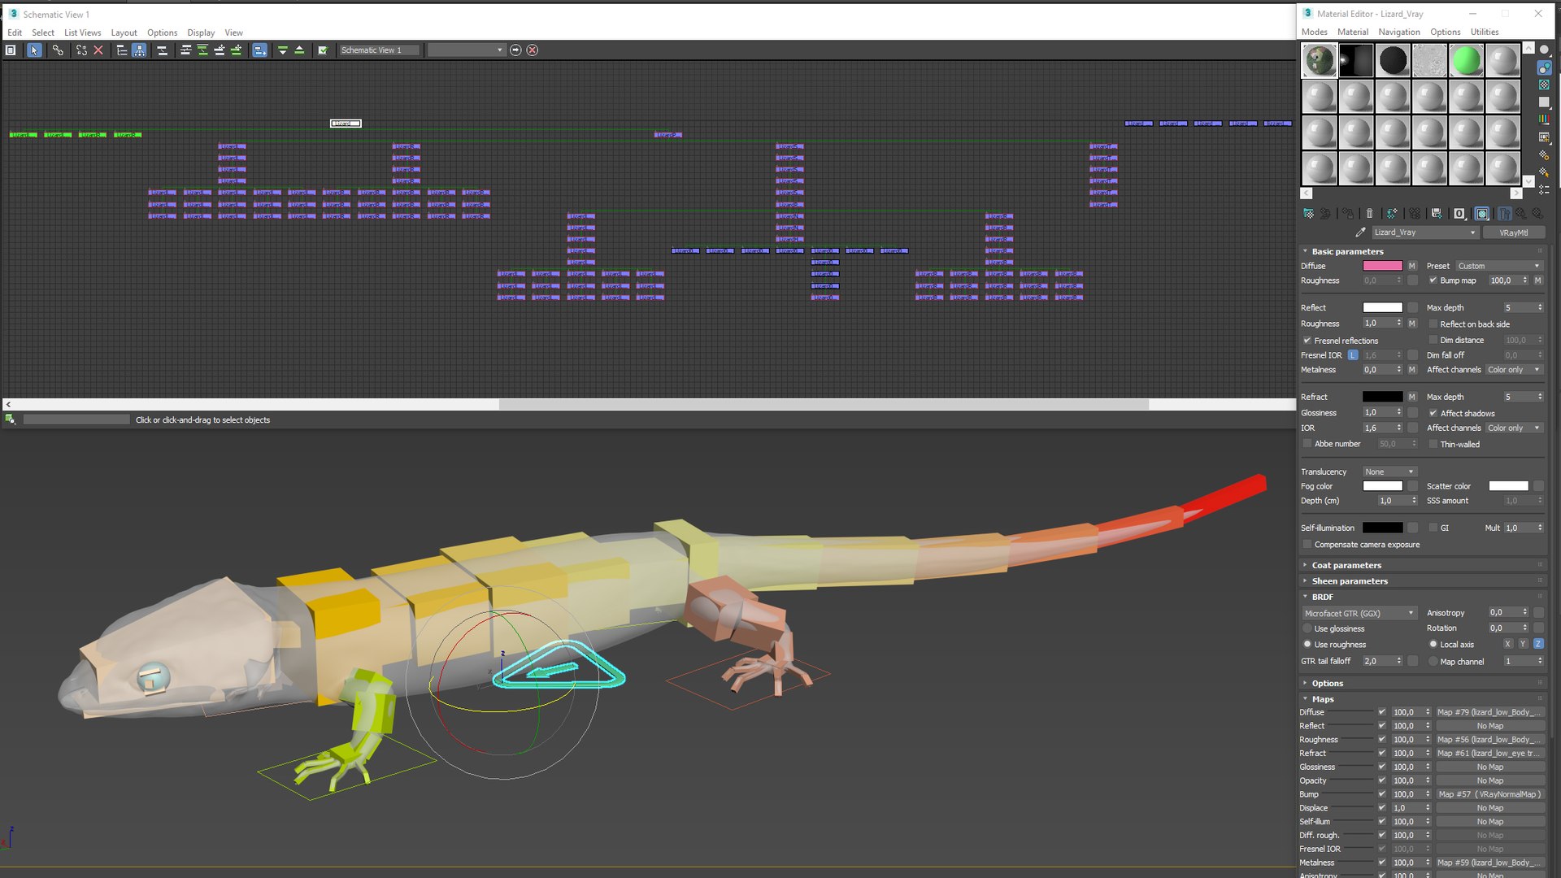Disable Fresnel reflections checkbox
Viewport: 1561px width, 878px height.
pyautogui.click(x=1307, y=341)
